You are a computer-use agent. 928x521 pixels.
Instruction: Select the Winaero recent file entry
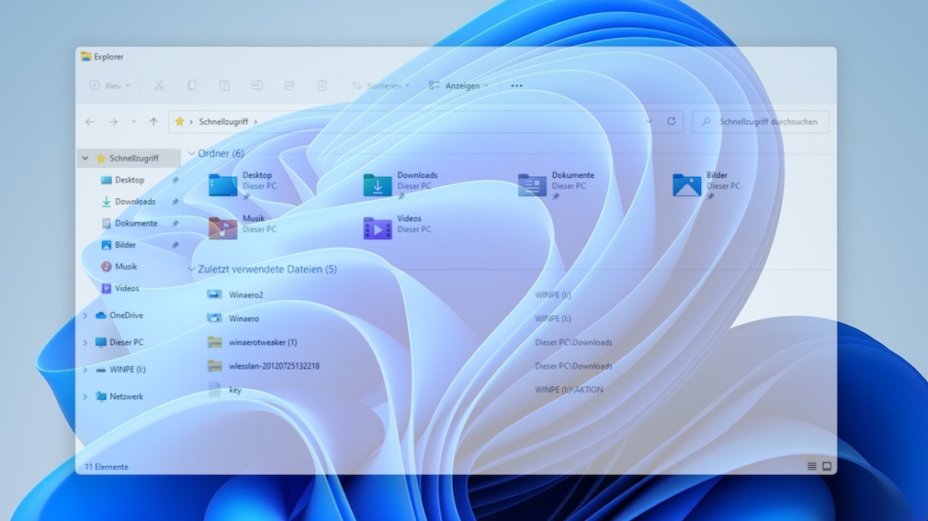(x=243, y=318)
